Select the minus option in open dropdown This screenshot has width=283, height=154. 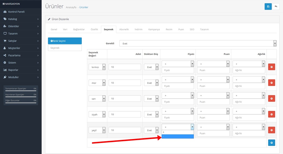coord(178,137)
